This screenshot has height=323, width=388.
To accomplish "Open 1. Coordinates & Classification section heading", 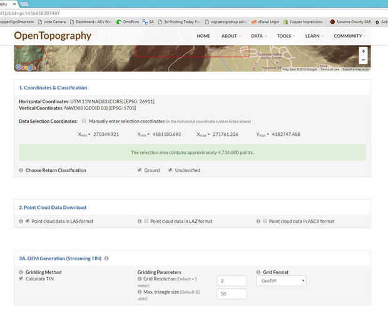I will point(53,88).
